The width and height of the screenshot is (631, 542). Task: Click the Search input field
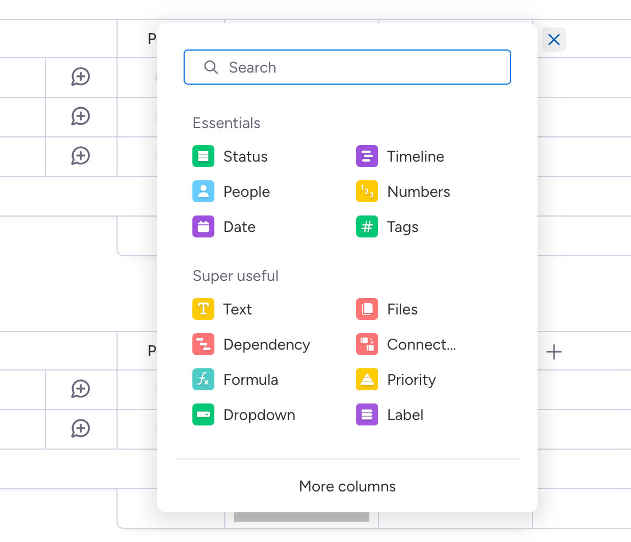pos(347,67)
